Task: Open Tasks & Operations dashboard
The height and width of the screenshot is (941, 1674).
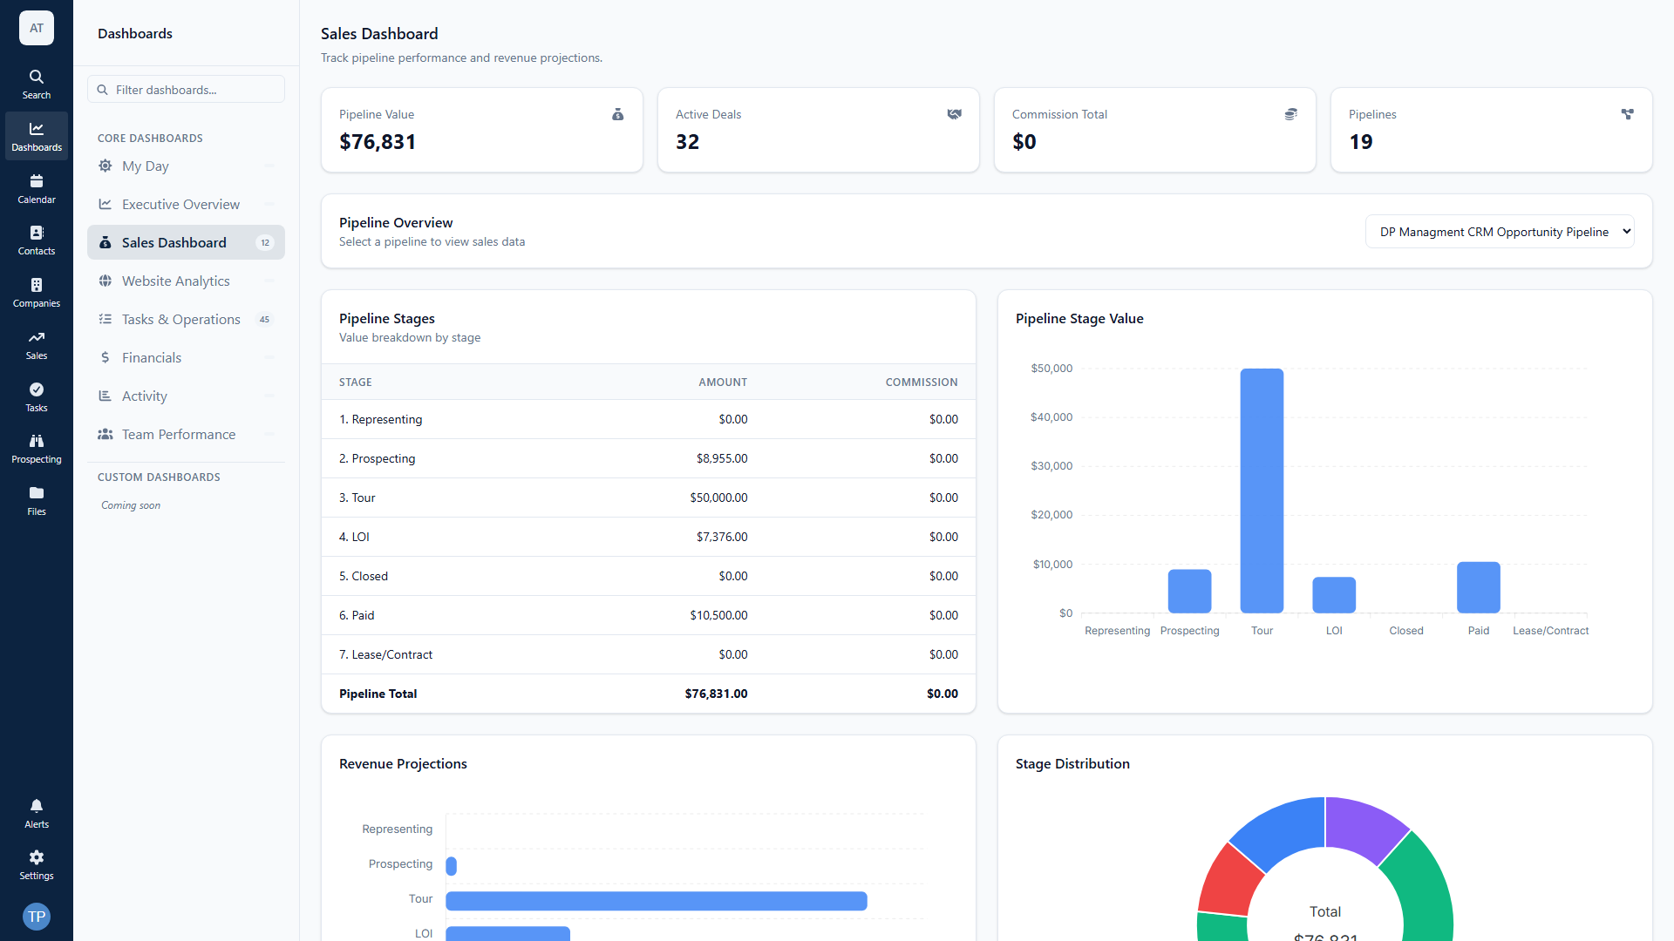Action: click(x=186, y=319)
